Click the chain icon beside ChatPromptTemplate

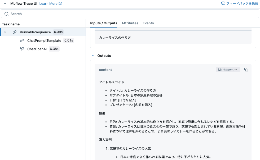click(x=22, y=40)
